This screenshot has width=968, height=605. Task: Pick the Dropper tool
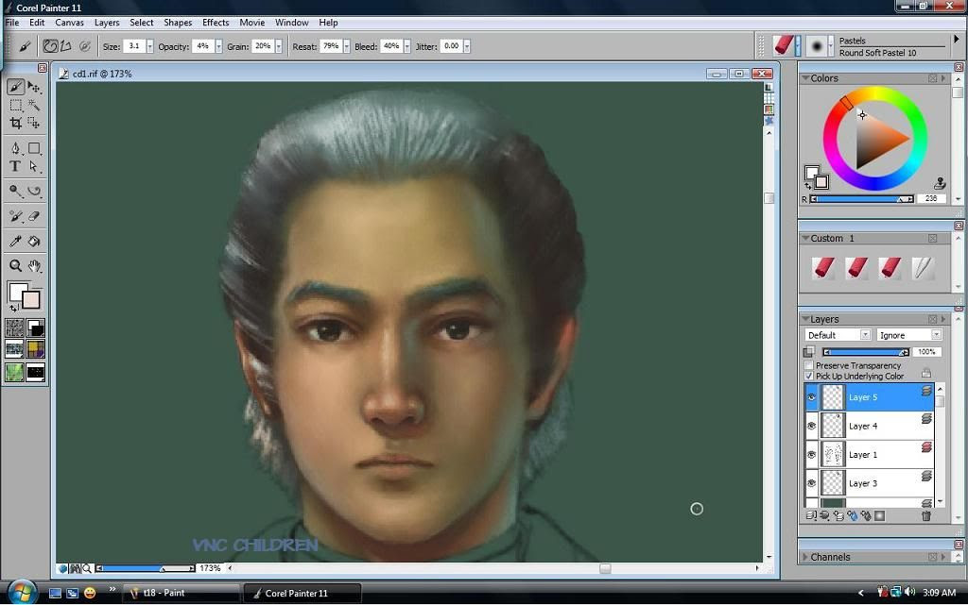point(15,242)
